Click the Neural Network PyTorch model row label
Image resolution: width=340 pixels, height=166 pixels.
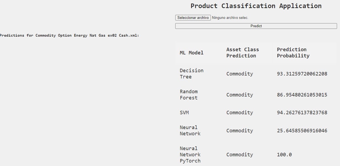coord(190,154)
